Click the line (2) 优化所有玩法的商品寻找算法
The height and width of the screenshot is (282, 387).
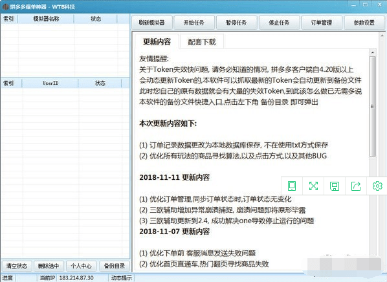(x=233, y=156)
